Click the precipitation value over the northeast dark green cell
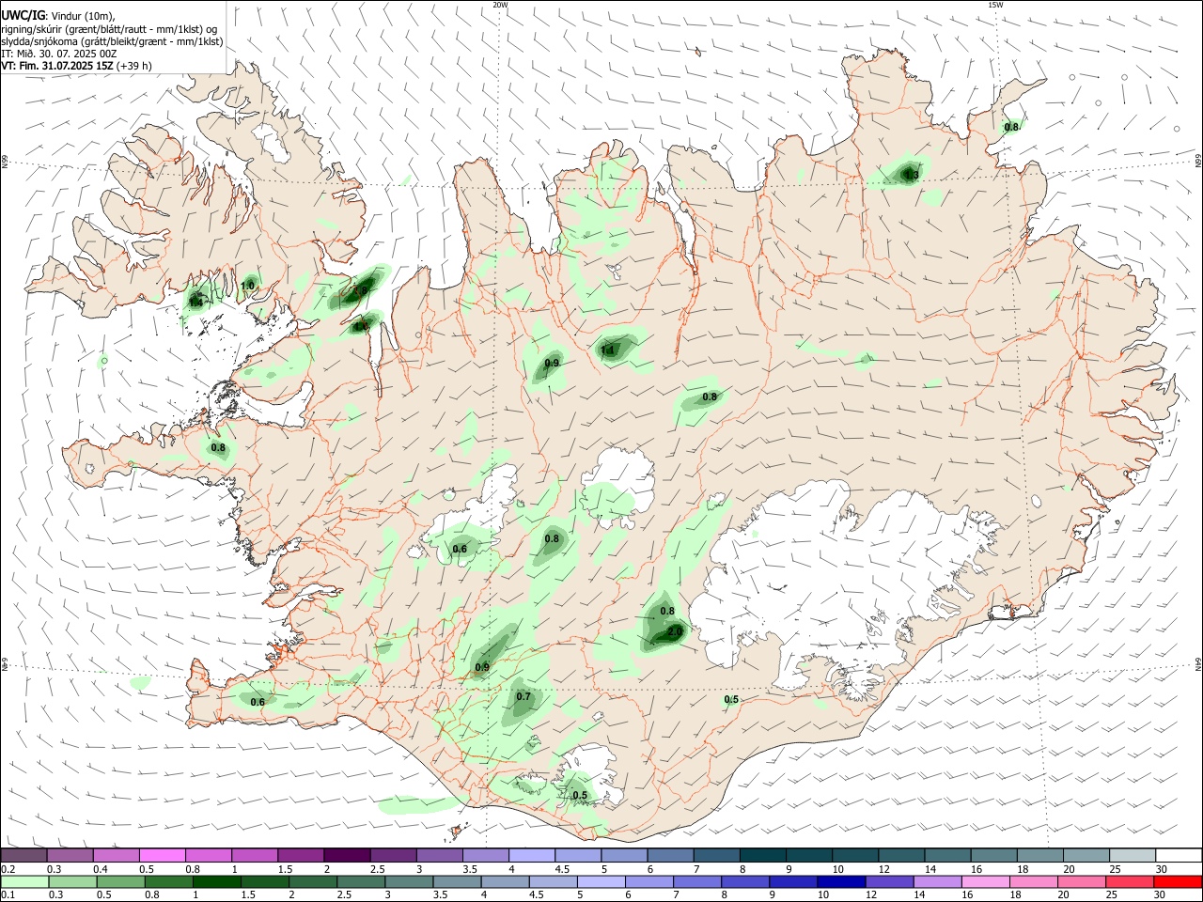 point(910,175)
